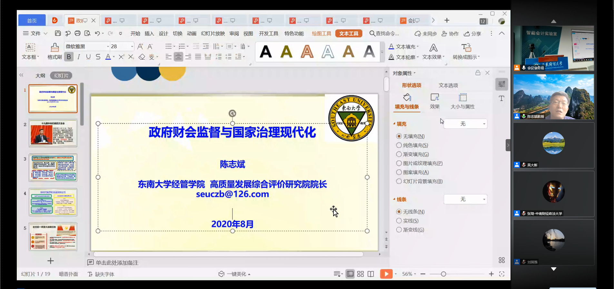
Task: Start slideshow with the orange play button
Action: click(386, 274)
